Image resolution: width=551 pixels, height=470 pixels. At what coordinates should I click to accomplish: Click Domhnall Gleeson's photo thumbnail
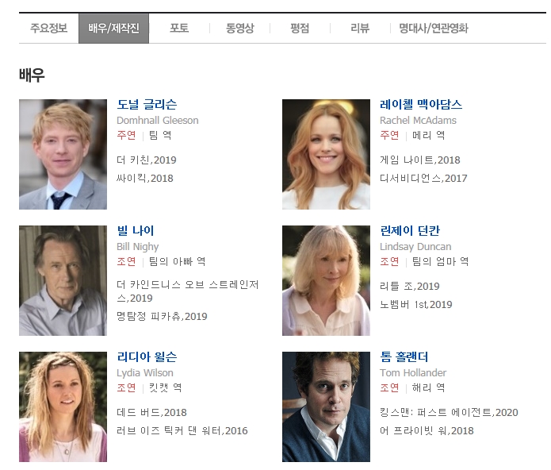63,155
